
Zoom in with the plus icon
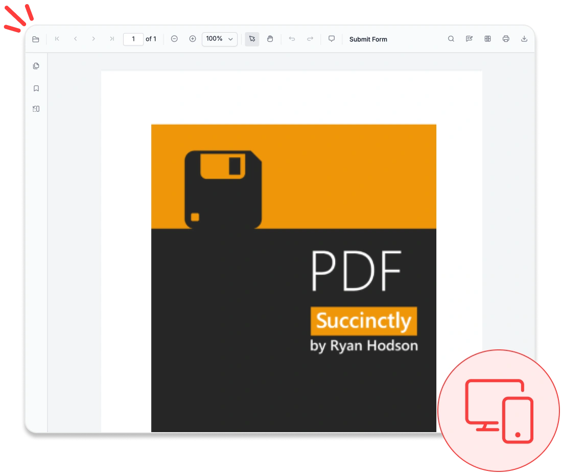pyautogui.click(x=193, y=39)
